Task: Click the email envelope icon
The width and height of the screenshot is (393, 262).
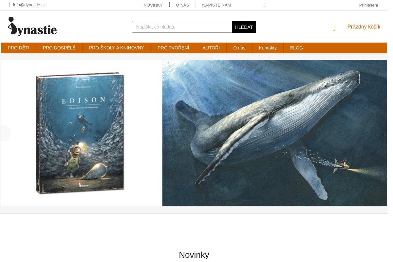Action: (x=9, y=5)
